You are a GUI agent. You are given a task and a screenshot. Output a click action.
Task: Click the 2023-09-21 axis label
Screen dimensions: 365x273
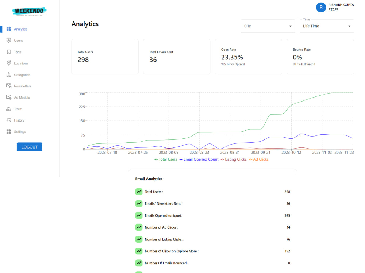pyautogui.click(x=261, y=153)
